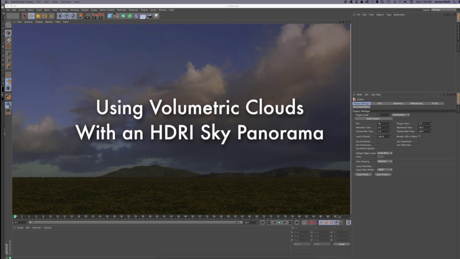Expand the View Clipping disclosure arrow

pos(354,162)
